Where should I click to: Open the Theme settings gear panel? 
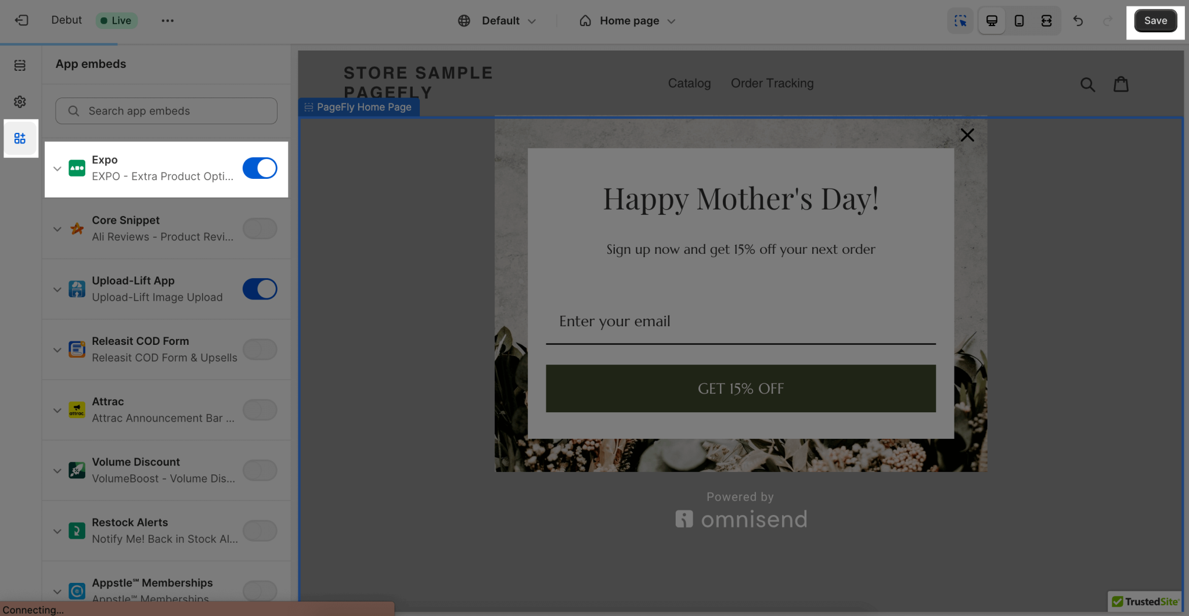point(20,102)
